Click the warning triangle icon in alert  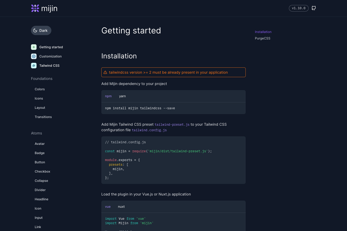(x=105, y=72)
